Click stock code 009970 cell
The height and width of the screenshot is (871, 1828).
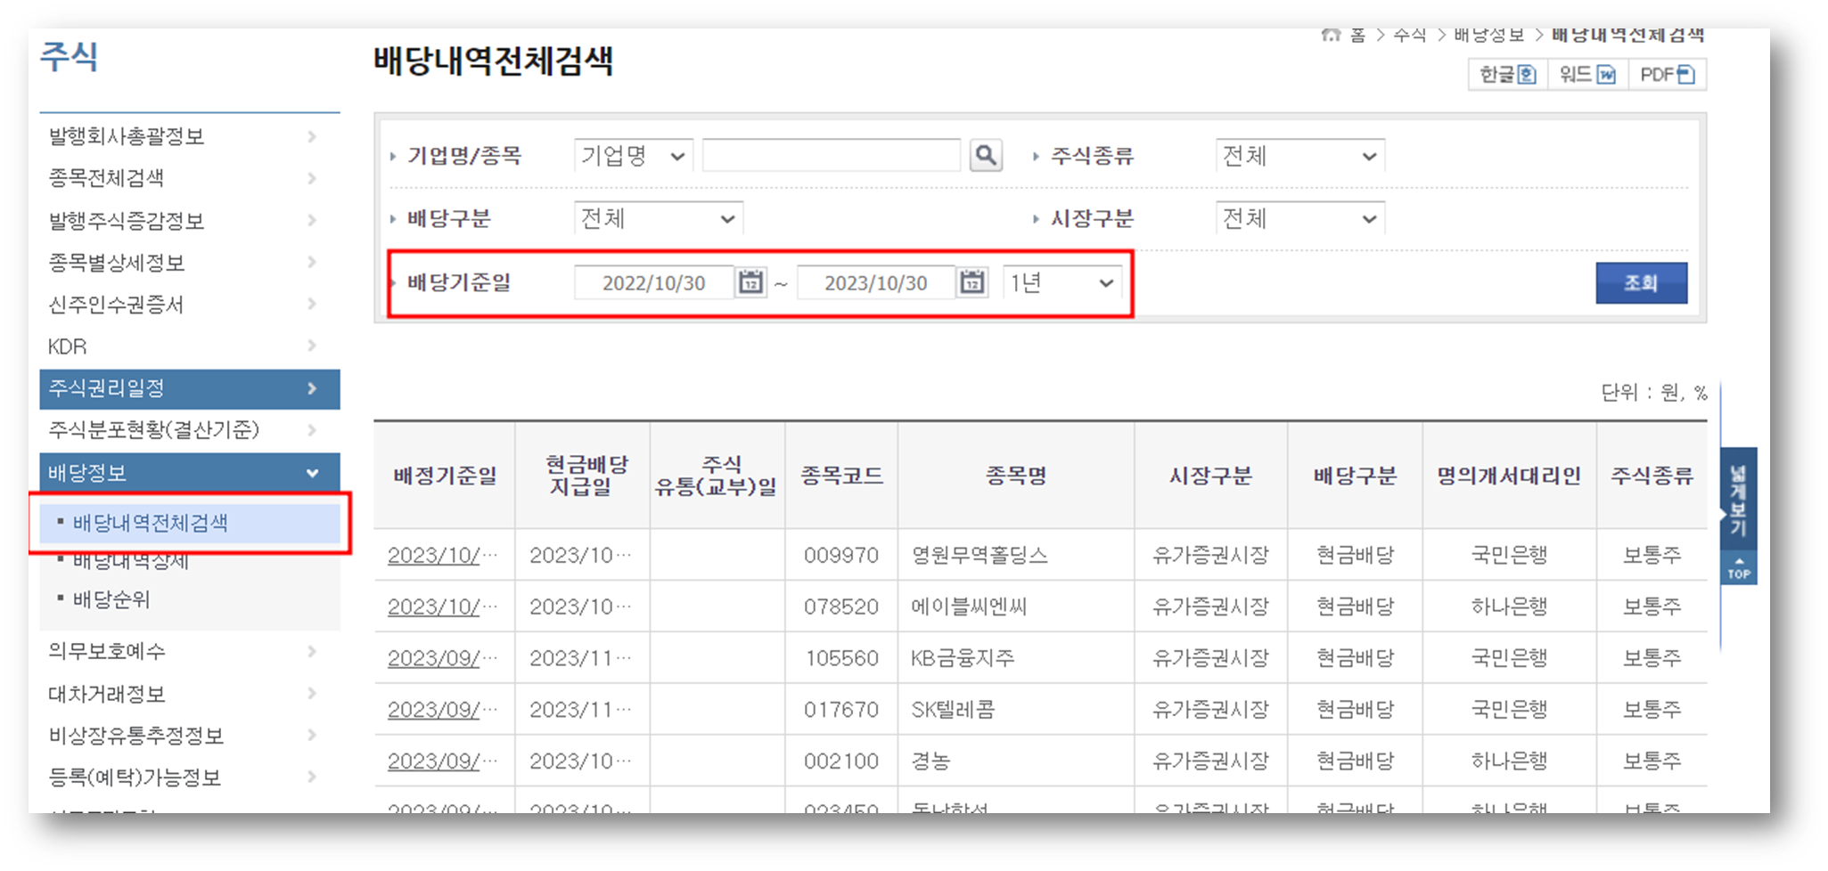click(841, 556)
